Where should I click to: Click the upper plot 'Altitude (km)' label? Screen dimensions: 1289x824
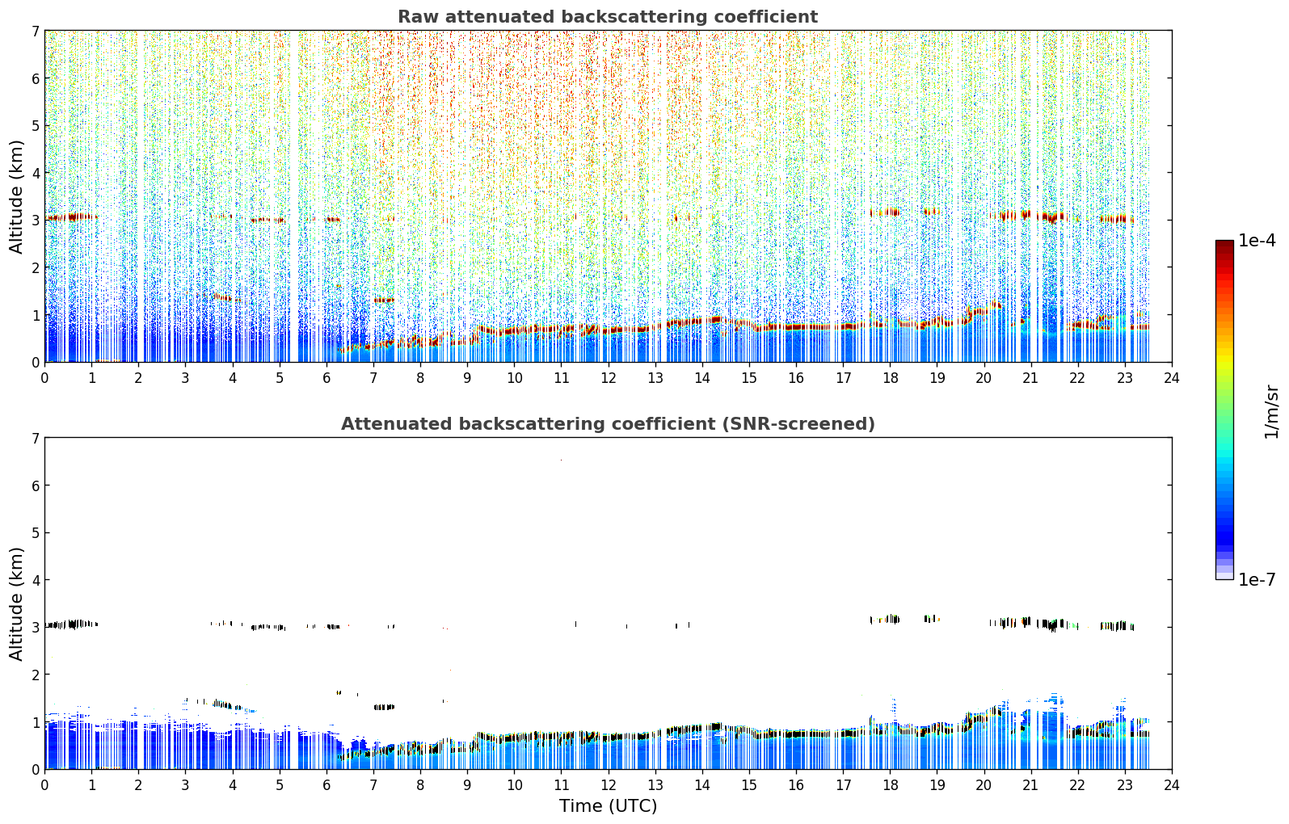pyautogui.click(x=17, y=196)
